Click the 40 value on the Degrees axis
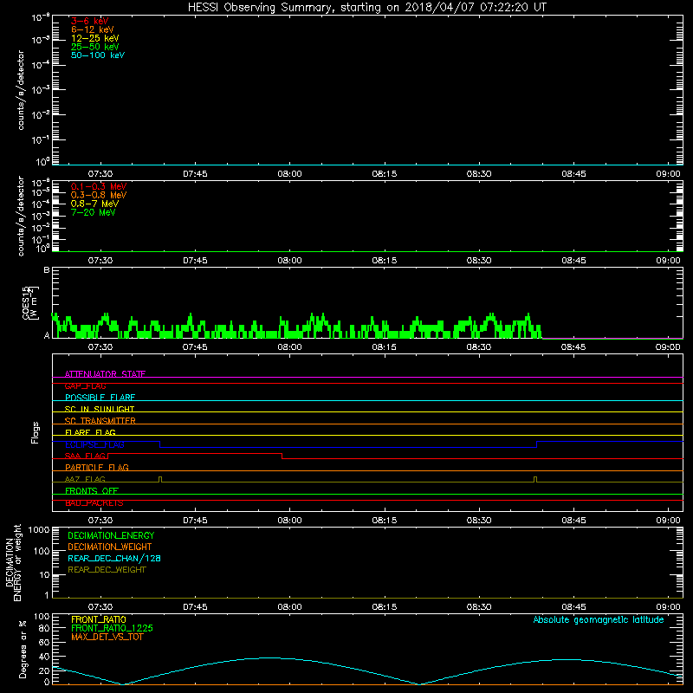 tap(44, 657)
